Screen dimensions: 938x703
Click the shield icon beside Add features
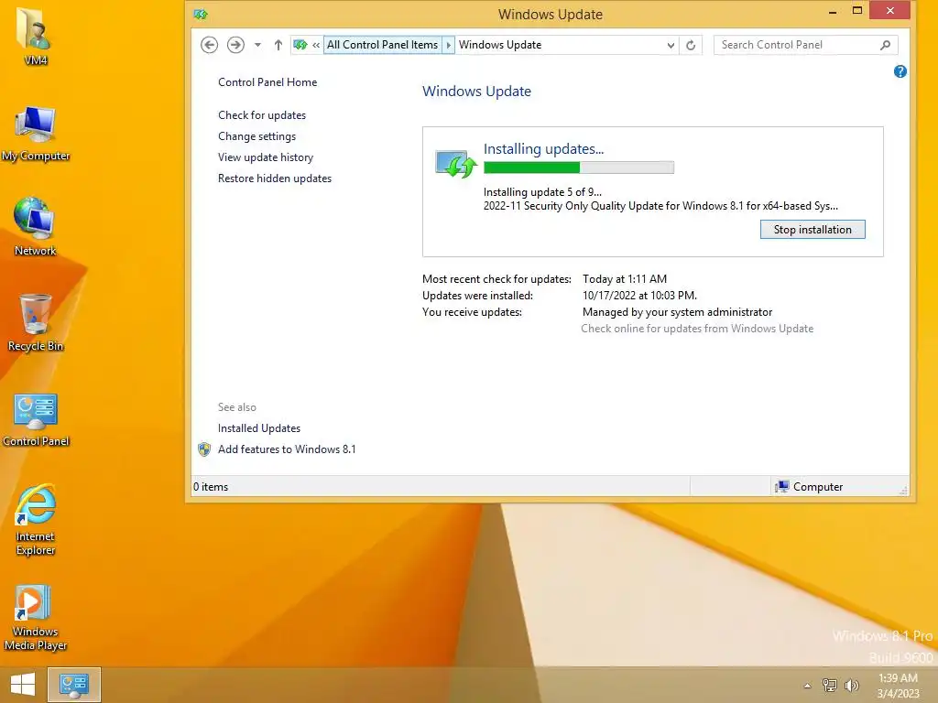click(204, 449)
